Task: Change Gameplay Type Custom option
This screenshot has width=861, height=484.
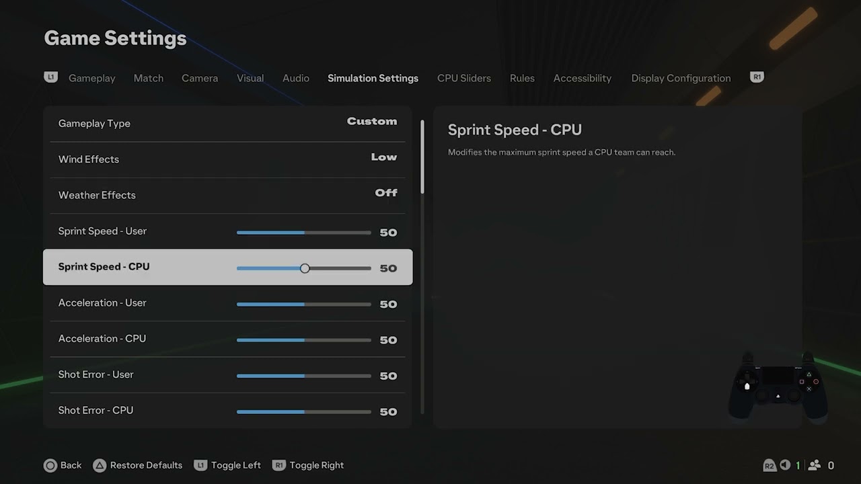Action: [x=227, y=124]
